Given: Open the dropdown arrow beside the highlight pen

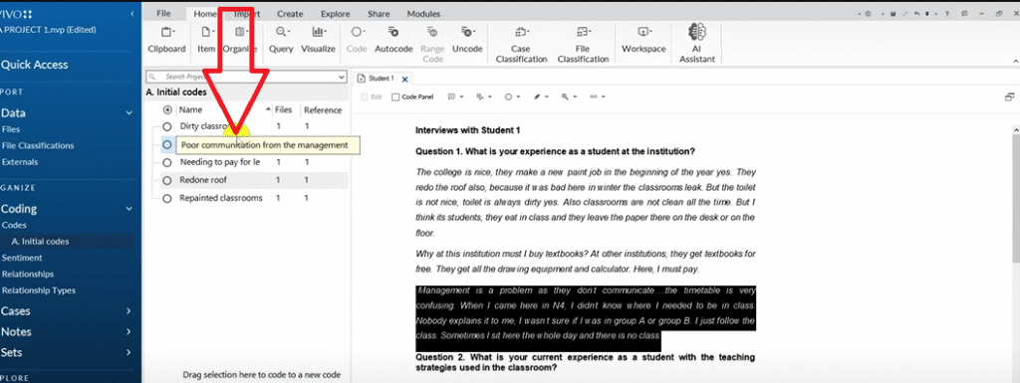Looking at the screenshot, I should click(x=547, y=96).
